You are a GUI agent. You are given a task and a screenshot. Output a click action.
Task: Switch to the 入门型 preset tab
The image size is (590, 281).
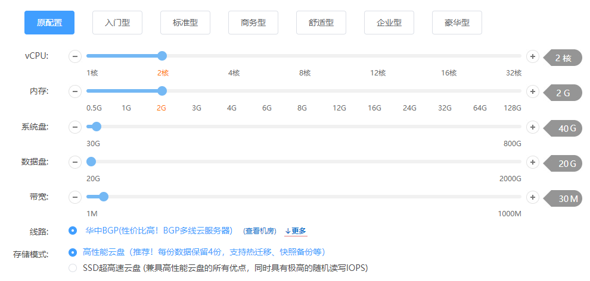point(117,23)
